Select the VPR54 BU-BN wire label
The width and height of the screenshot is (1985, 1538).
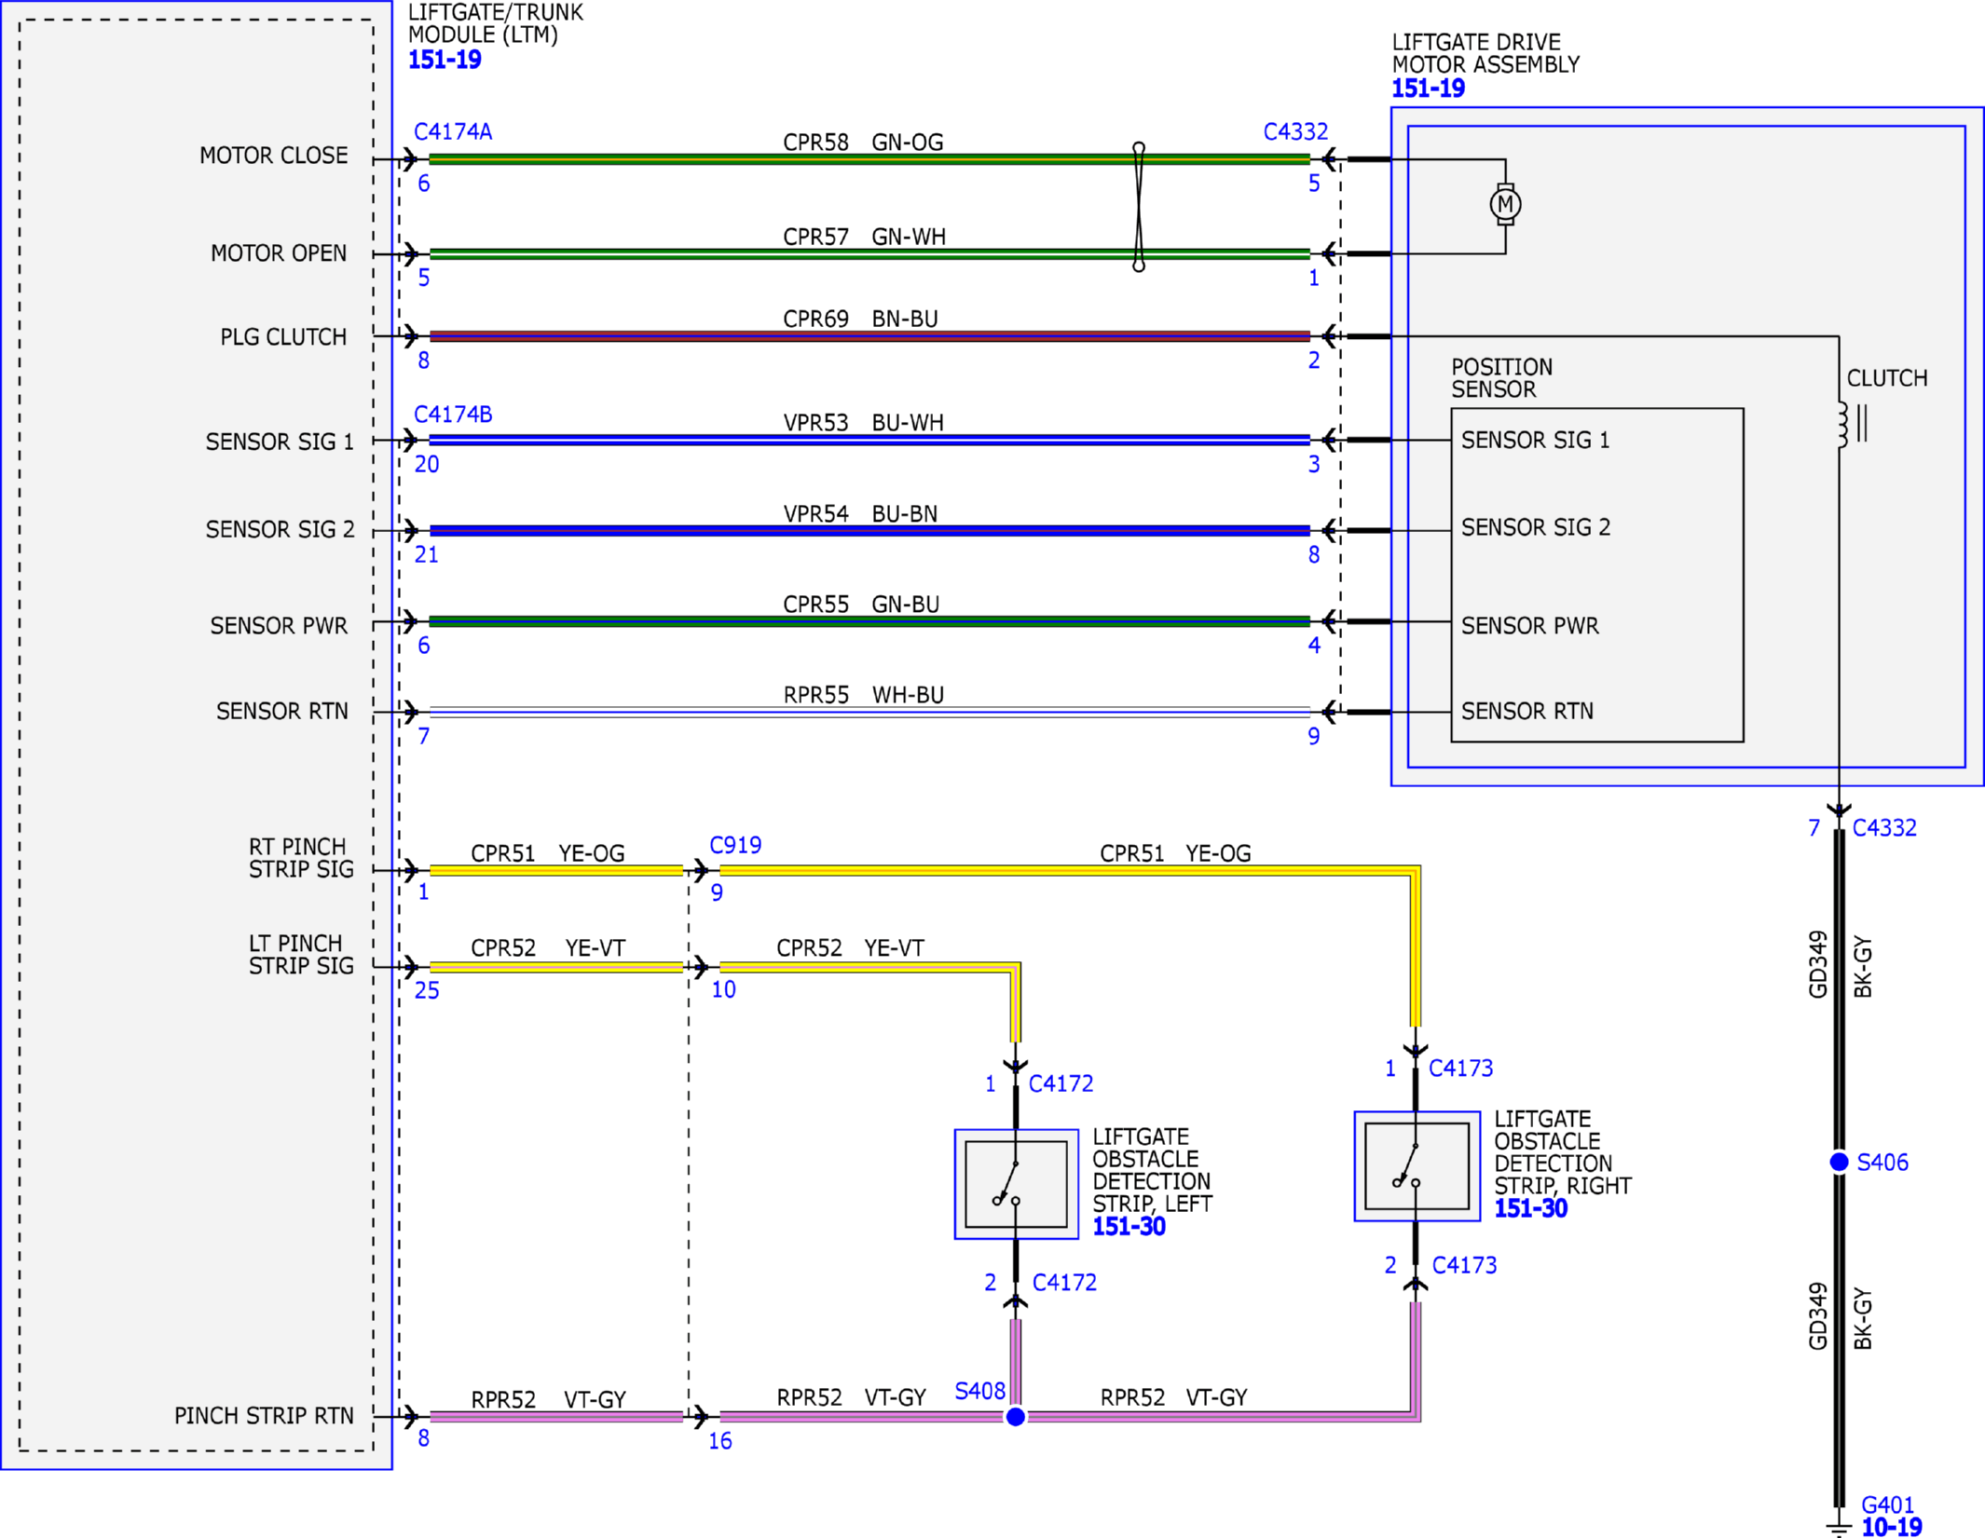(860, 514)
